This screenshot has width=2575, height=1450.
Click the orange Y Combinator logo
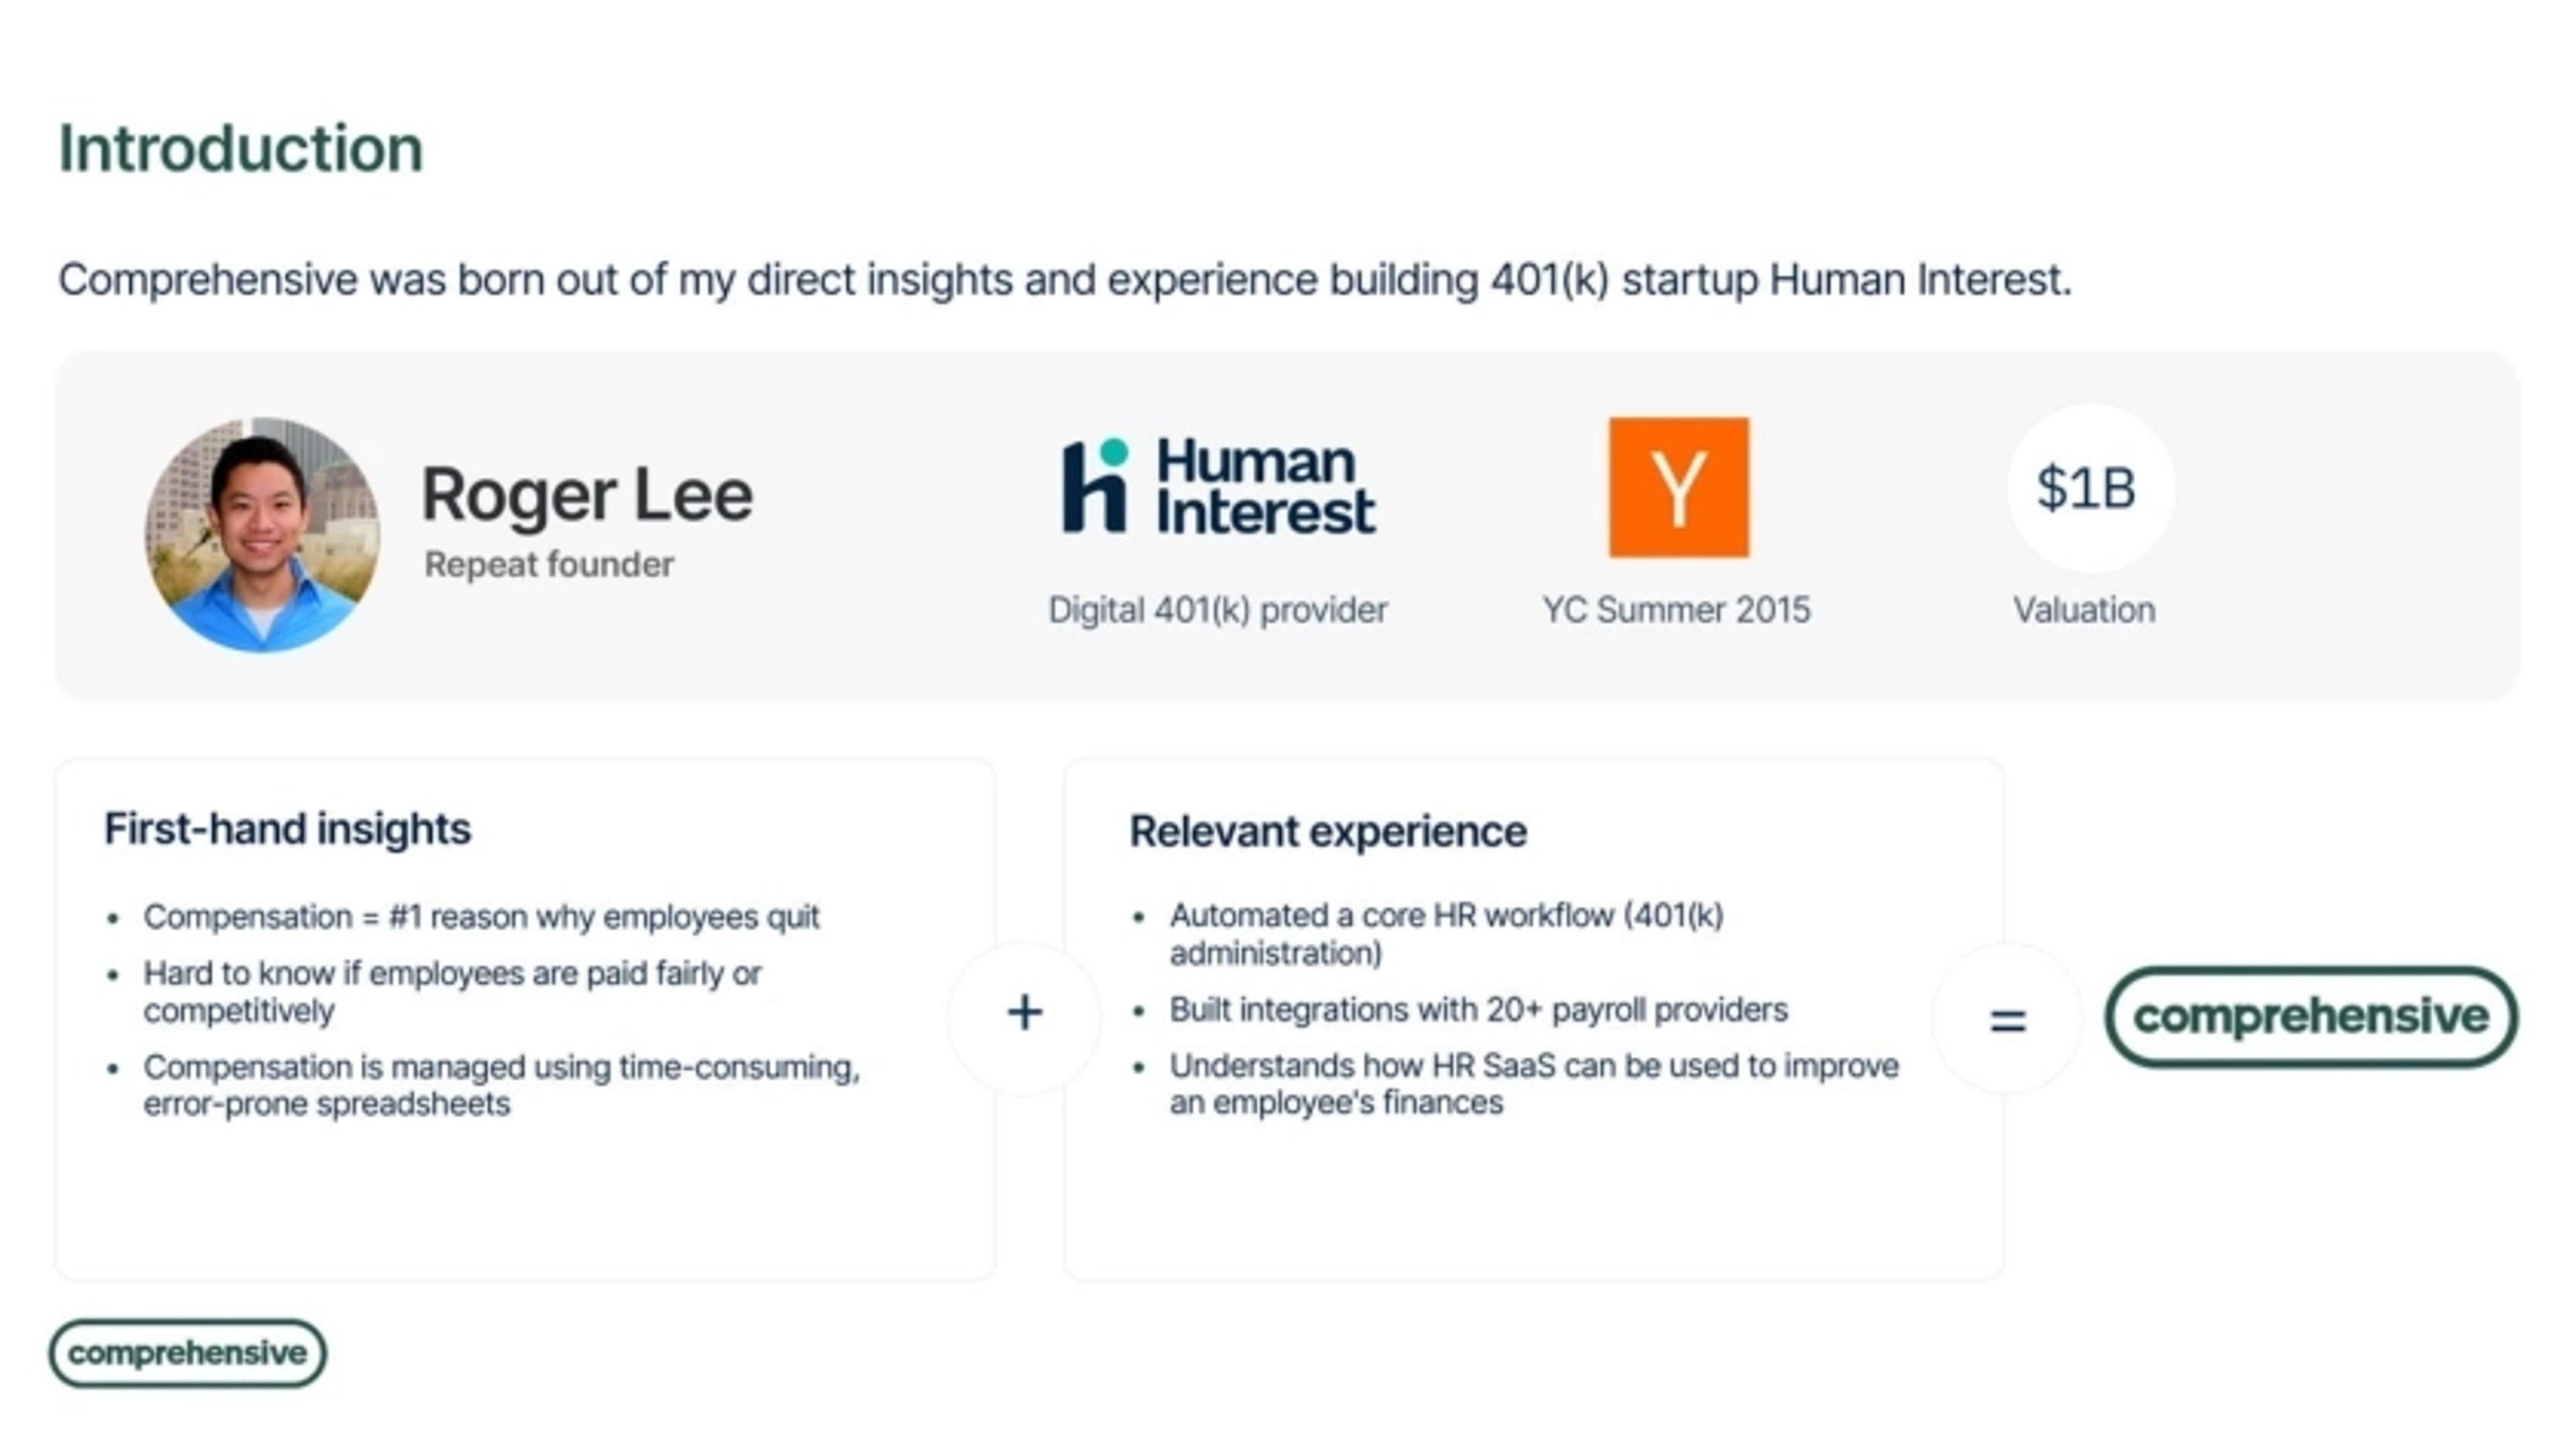pyautogui.click(x=1678, y=487)
